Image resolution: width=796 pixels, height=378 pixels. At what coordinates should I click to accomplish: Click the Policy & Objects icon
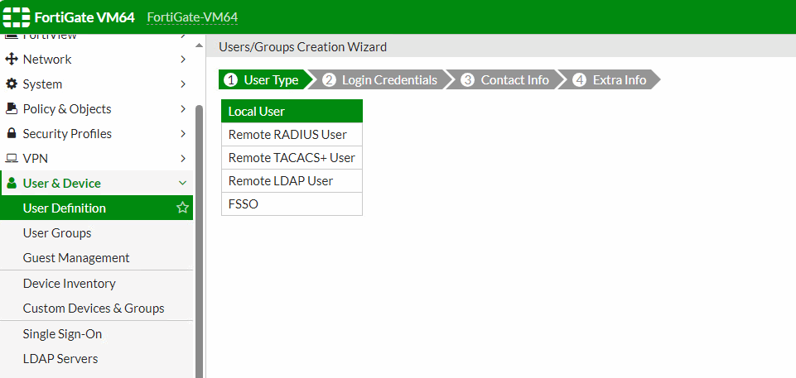coord(11,109)
